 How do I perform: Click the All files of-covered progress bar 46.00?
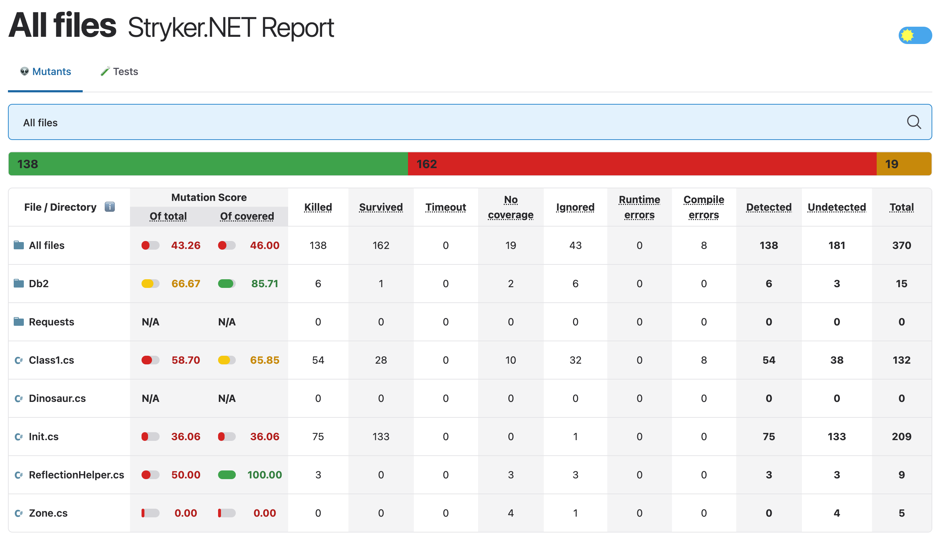click(x=227, y=245)
